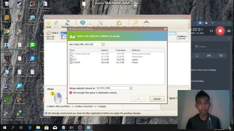
Task: Click the Activate key icon
Action: pyautogui.click(x=135, y=23)
